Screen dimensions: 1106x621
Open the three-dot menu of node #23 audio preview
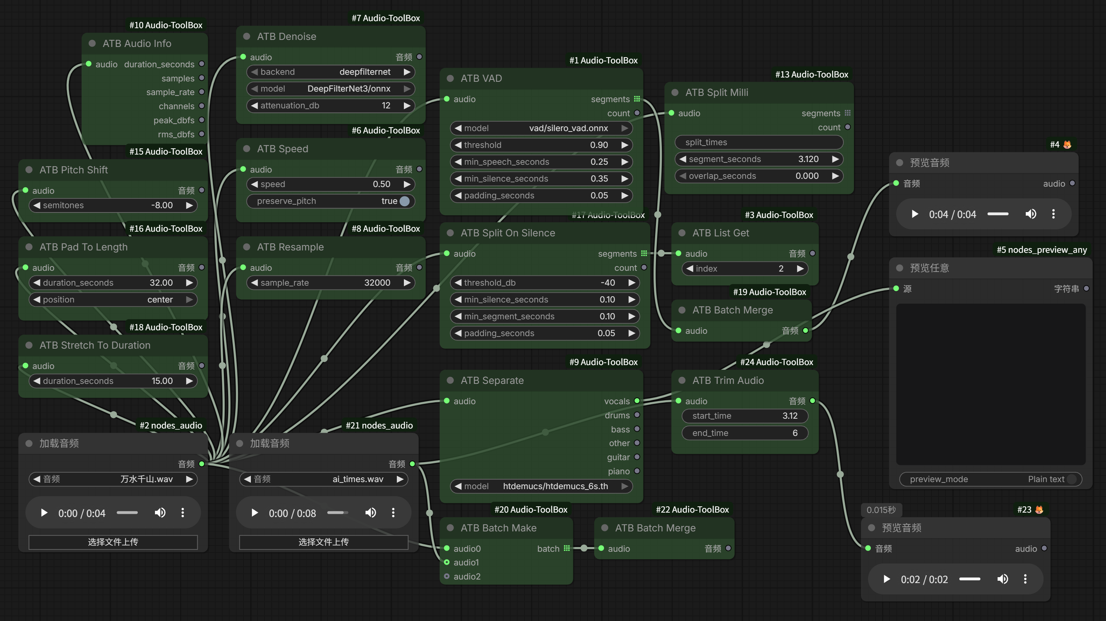coord(1025,579)
